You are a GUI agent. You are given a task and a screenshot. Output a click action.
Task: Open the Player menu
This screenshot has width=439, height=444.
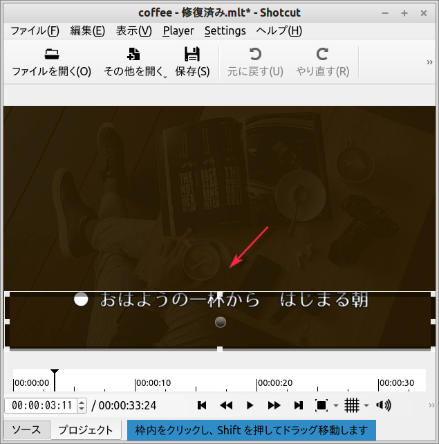tap(178, 30)
